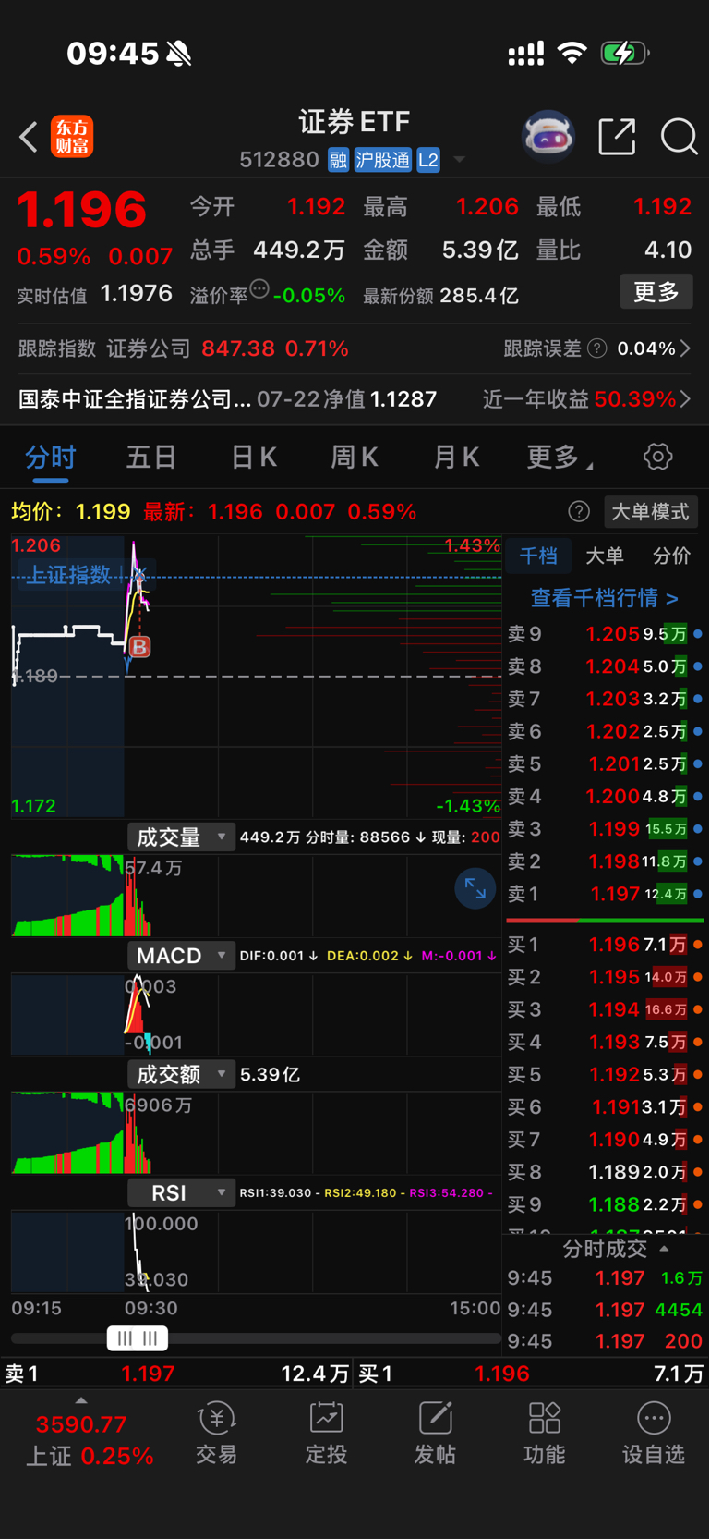The image size is (710, 1539).
Task: Tap the 更多 quote details button
Action: [656, 292]
